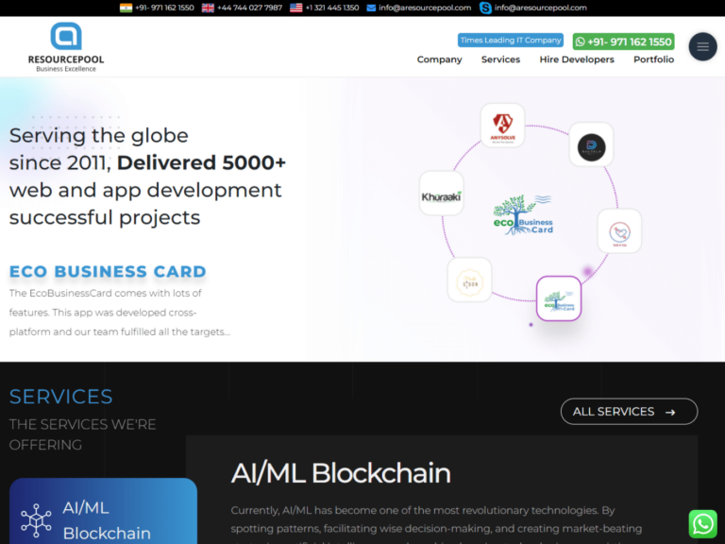Select the Spoon project icon

pyautogui.click(x=470, y=280)
